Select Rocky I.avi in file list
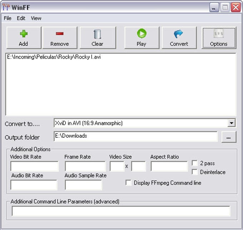The height and width of the screenshot is (230, 243). (x=54, y=57)
